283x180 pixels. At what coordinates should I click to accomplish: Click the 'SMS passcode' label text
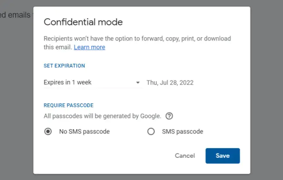[x=182, y=132]
